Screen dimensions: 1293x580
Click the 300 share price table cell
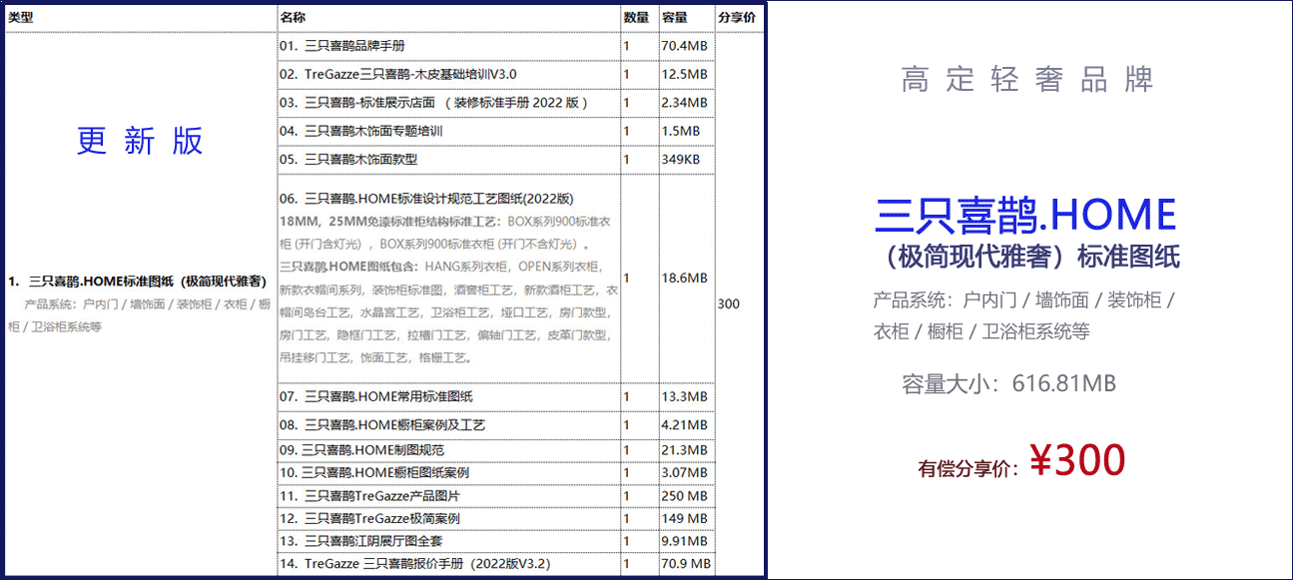tap(729, 303)
